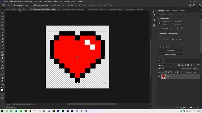Hide the Слой 1 layer with eye icon
This screenshot has height=113, width=202.
(x=159, y=77)
